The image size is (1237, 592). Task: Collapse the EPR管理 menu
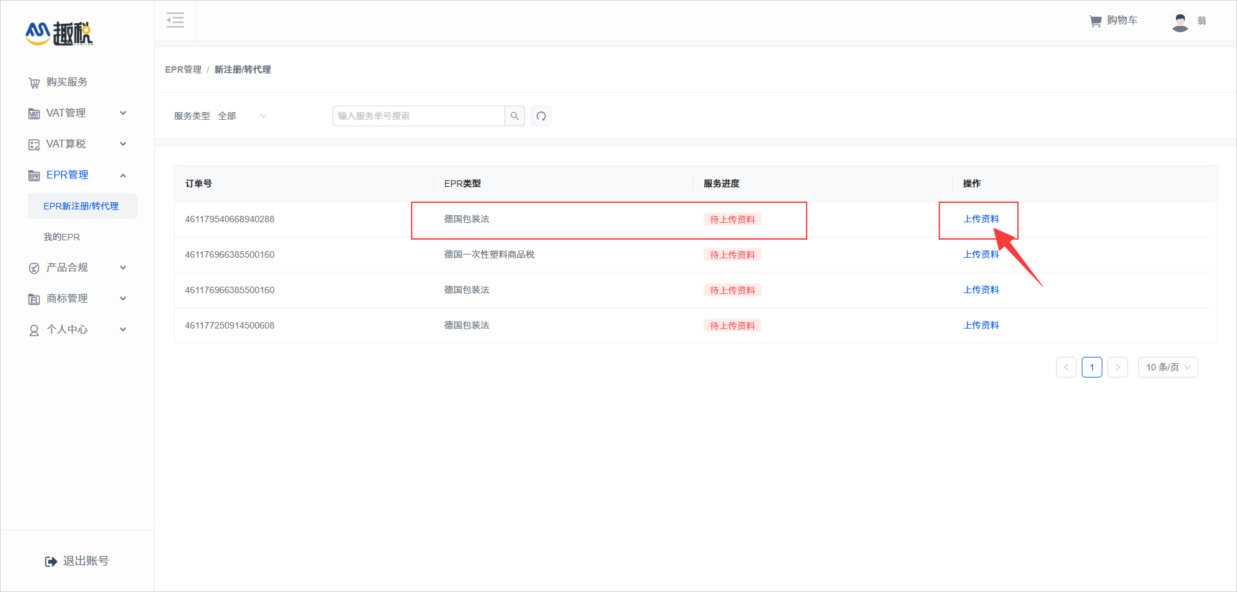click(77, 175)
